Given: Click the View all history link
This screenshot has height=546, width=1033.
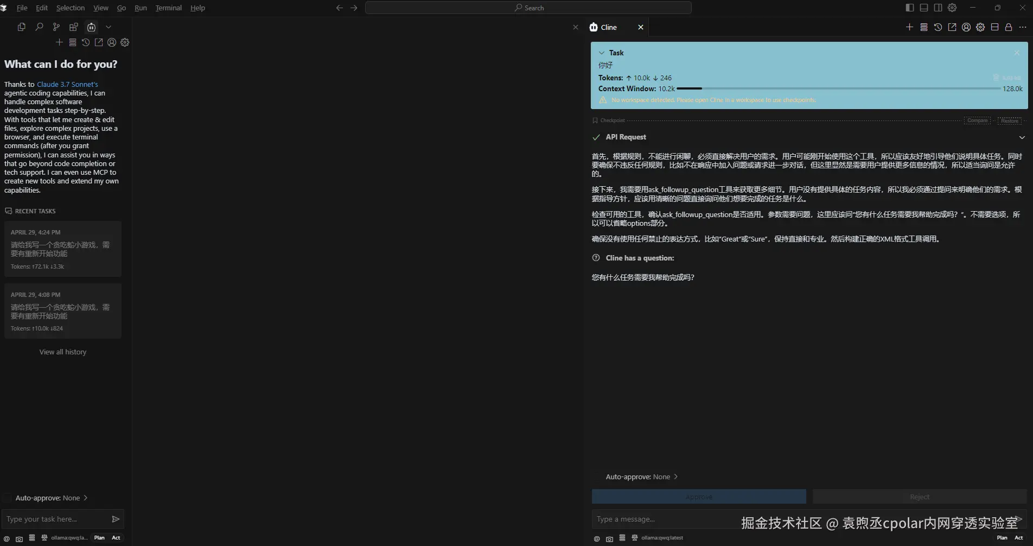Looking at the screenshot, I should point(62,352).
